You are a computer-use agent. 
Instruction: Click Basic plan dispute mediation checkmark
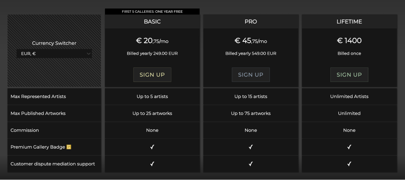click(152, 164)
